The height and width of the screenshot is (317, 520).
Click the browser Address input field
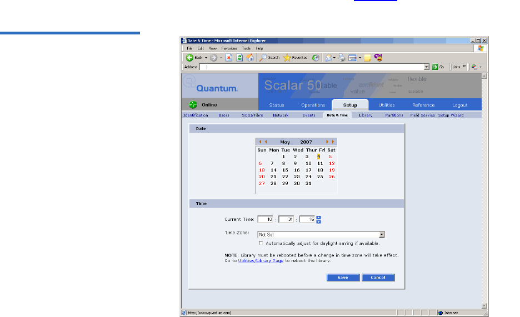[x=312, y=67]
